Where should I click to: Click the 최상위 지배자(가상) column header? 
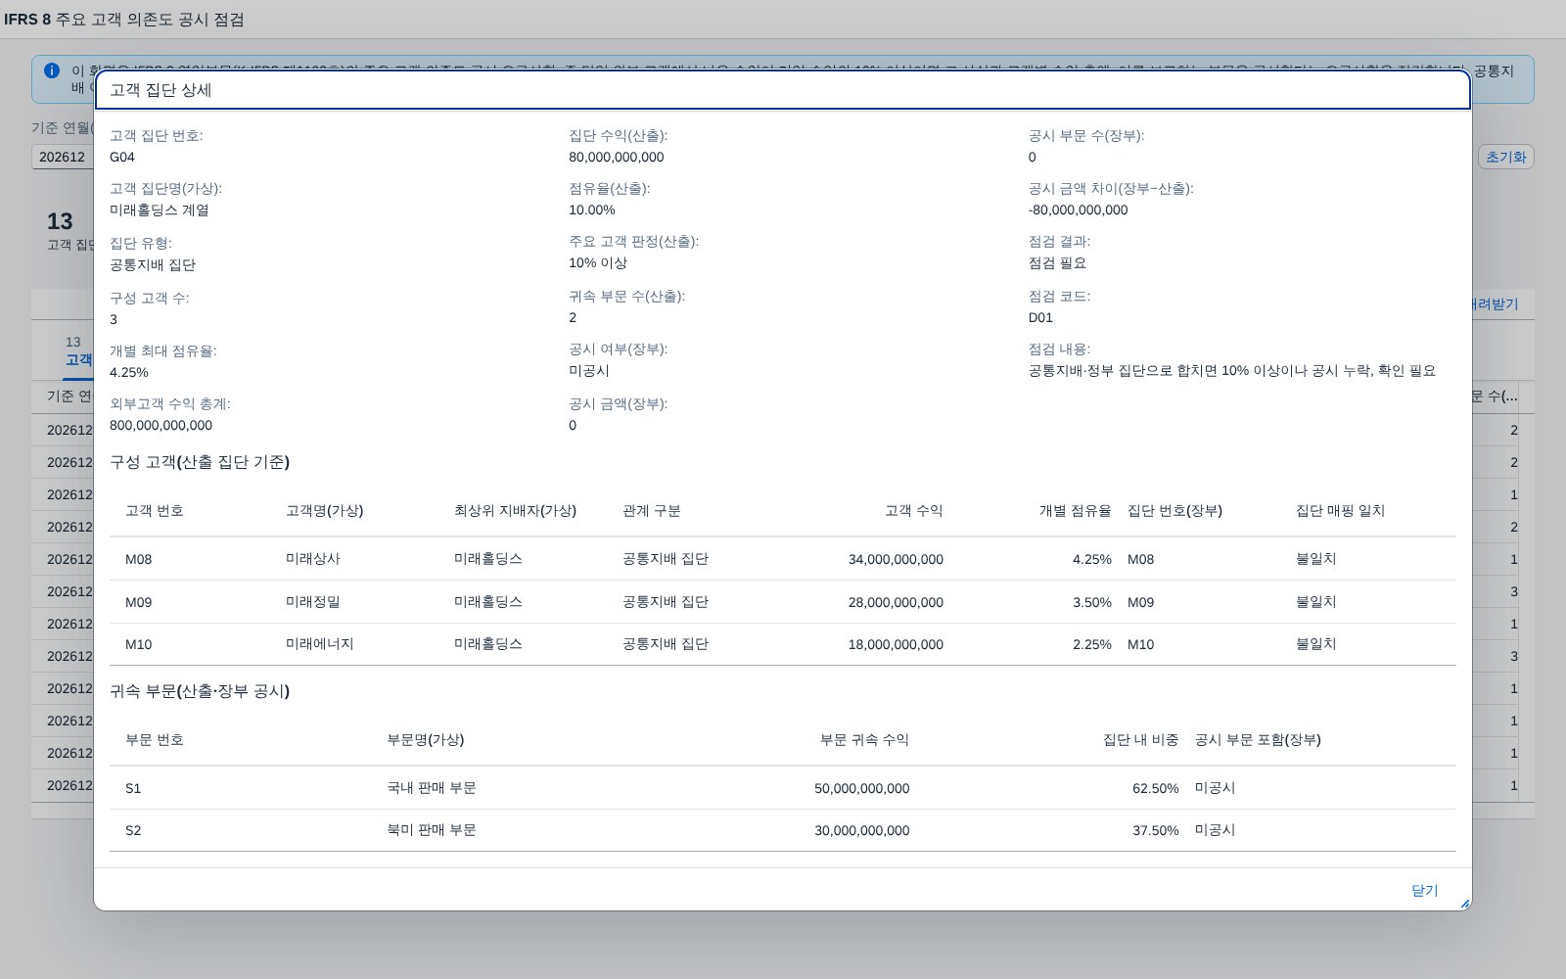515,511
